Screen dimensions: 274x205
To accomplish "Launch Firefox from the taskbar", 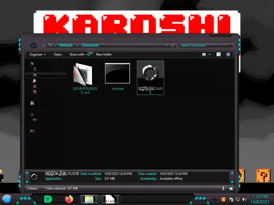I will (x=69, y=199).
